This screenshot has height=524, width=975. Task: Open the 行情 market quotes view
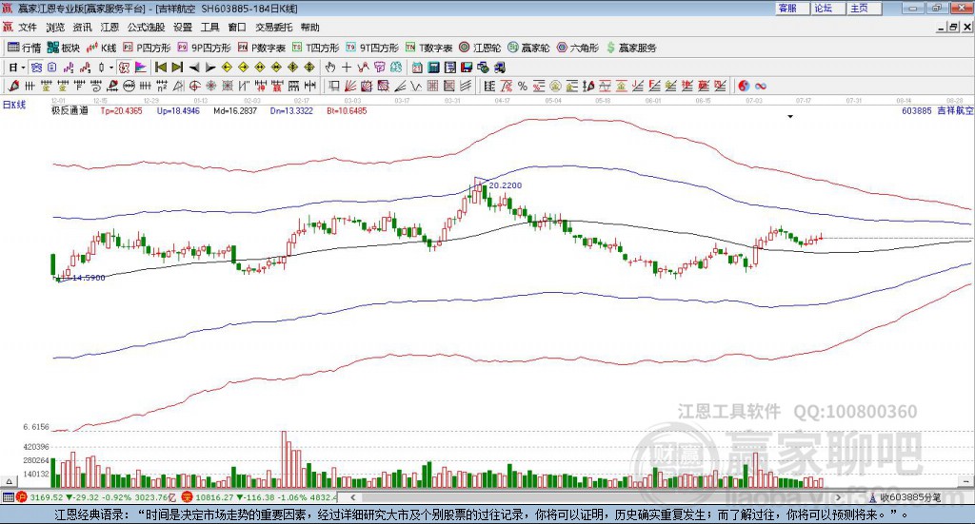25,47
